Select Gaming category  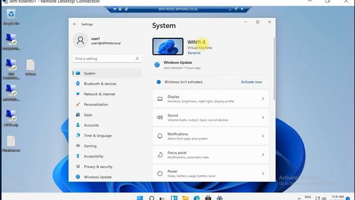point(107,146)
